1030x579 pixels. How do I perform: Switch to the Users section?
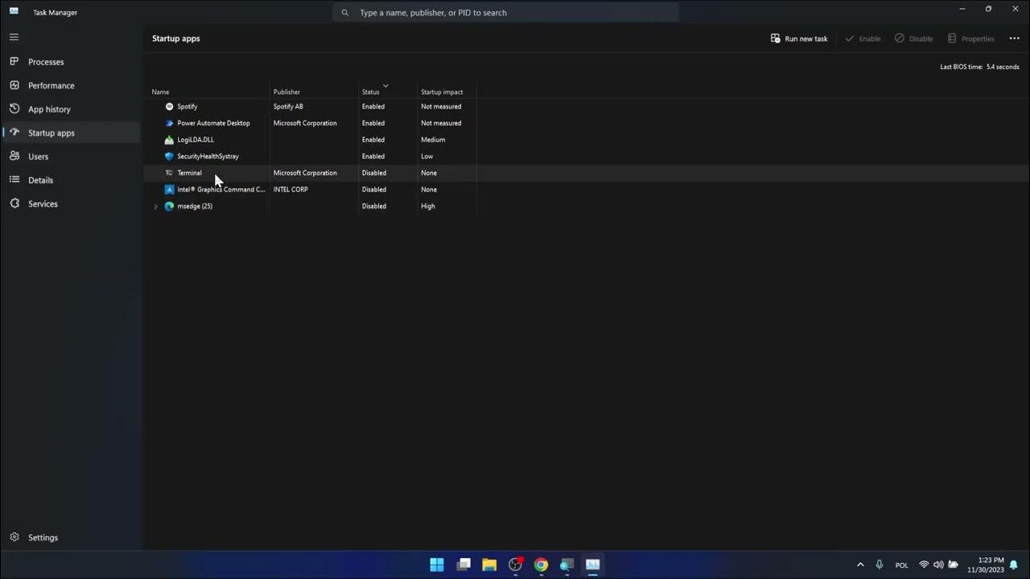point(38,156)
